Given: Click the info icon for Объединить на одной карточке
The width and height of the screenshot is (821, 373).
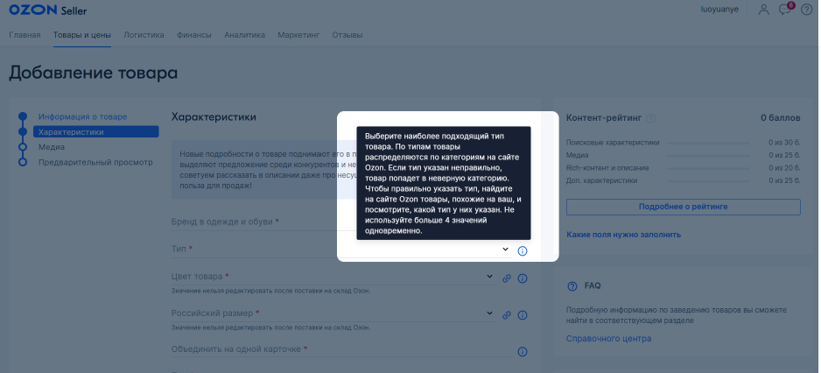Looking at the screenshot, I should pyautogui.click(x=522, y=351).
